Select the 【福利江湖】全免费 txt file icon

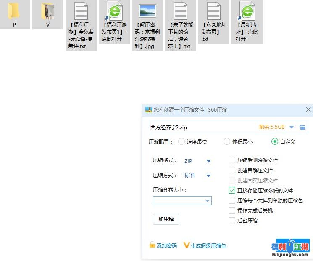(x=81, y=11)
